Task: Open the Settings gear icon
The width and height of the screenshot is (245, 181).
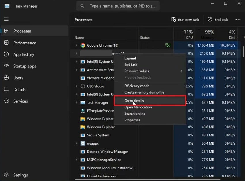Action: 6,175
